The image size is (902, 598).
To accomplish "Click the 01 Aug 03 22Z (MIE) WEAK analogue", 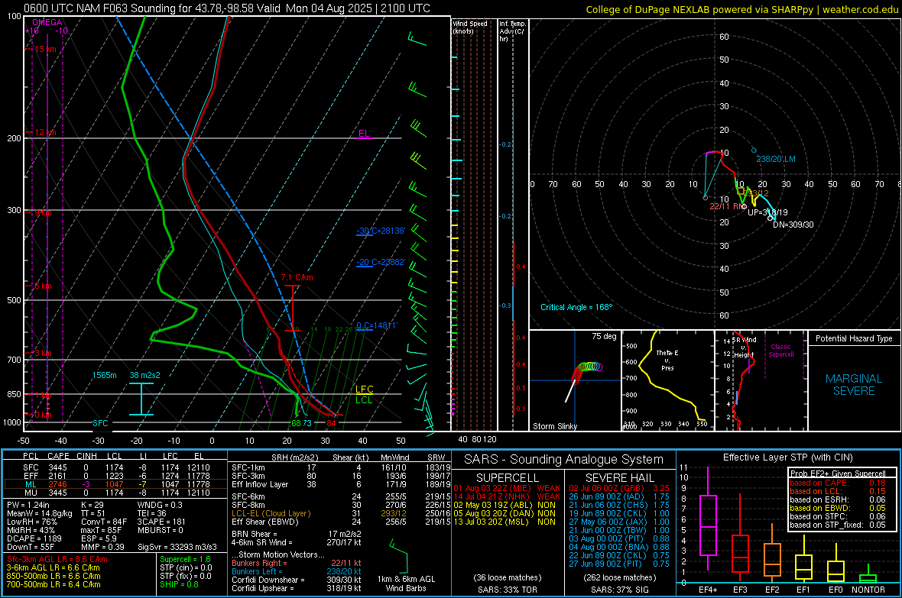I will (507, 488).
